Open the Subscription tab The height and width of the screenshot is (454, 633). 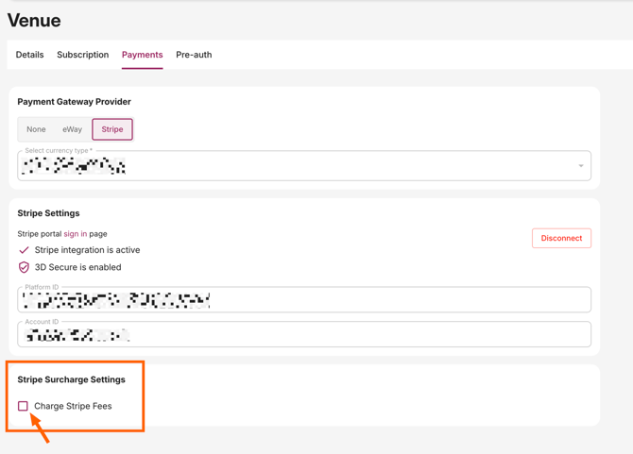point(82,55)
